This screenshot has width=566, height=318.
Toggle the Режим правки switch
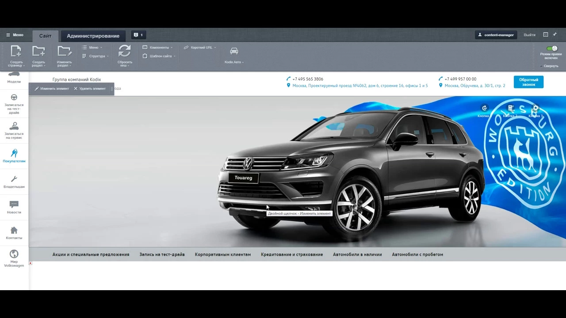point(552,49)
